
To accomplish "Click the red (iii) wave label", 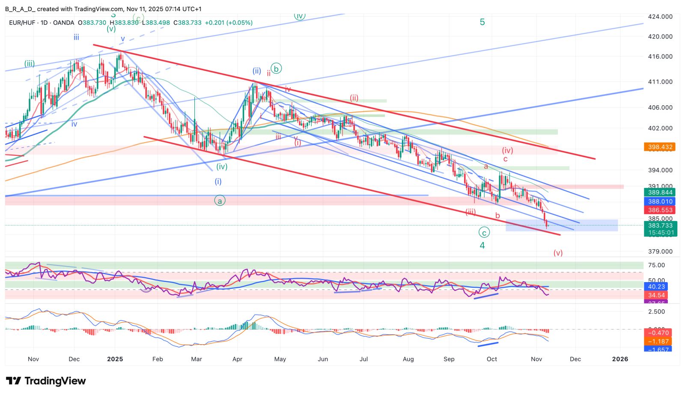I will tap(471, 212).
